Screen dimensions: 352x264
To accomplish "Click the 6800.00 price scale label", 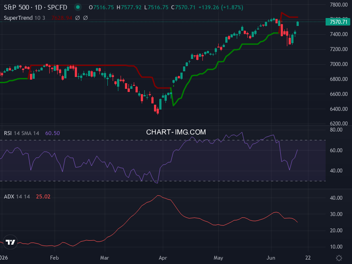I will 339,79.
